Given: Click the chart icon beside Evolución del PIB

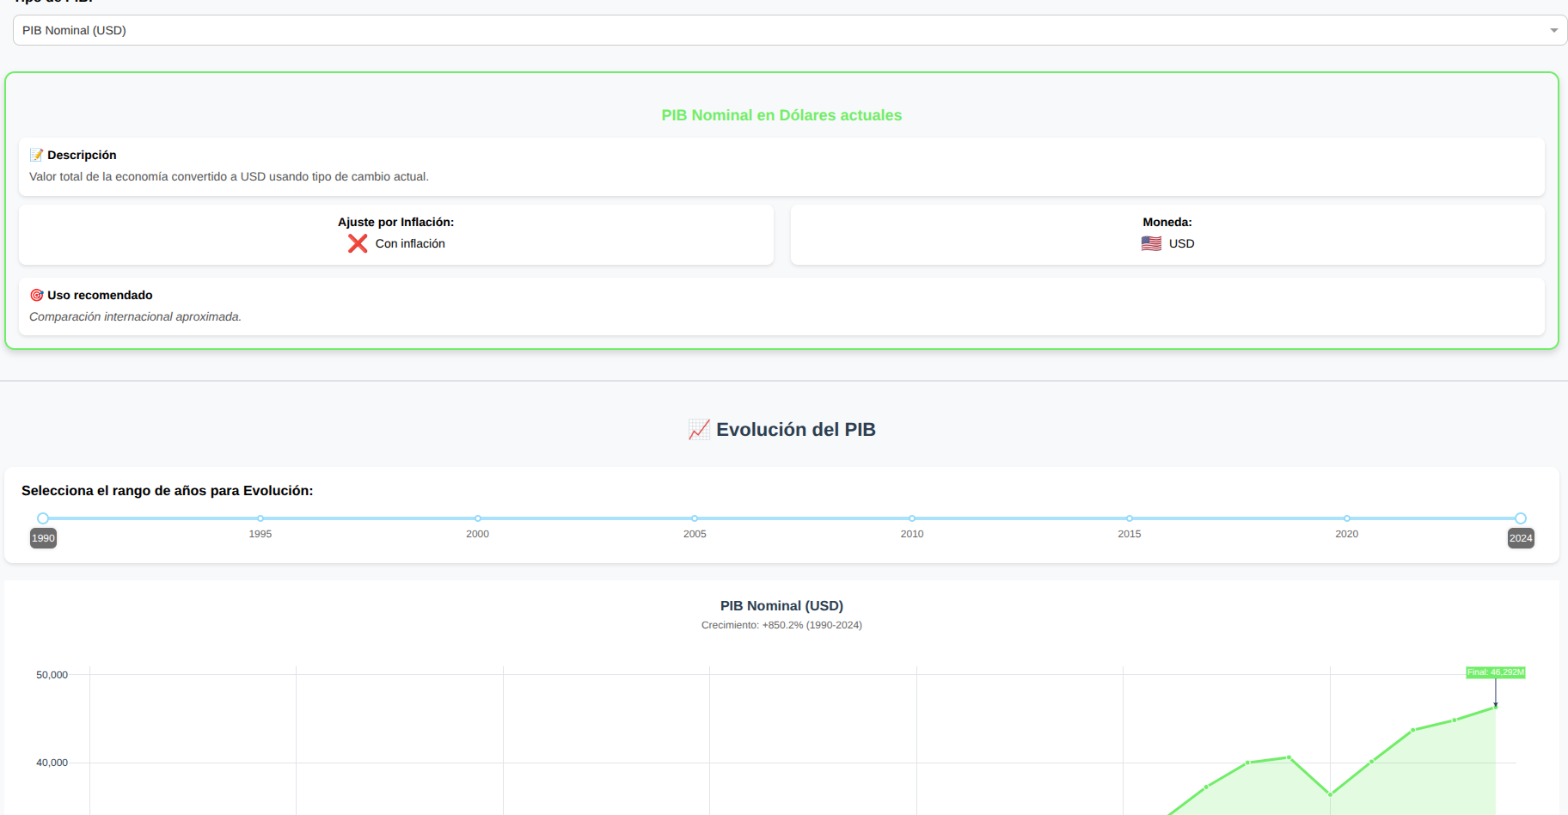Looking at the screenshot, I should click(699, 430).
